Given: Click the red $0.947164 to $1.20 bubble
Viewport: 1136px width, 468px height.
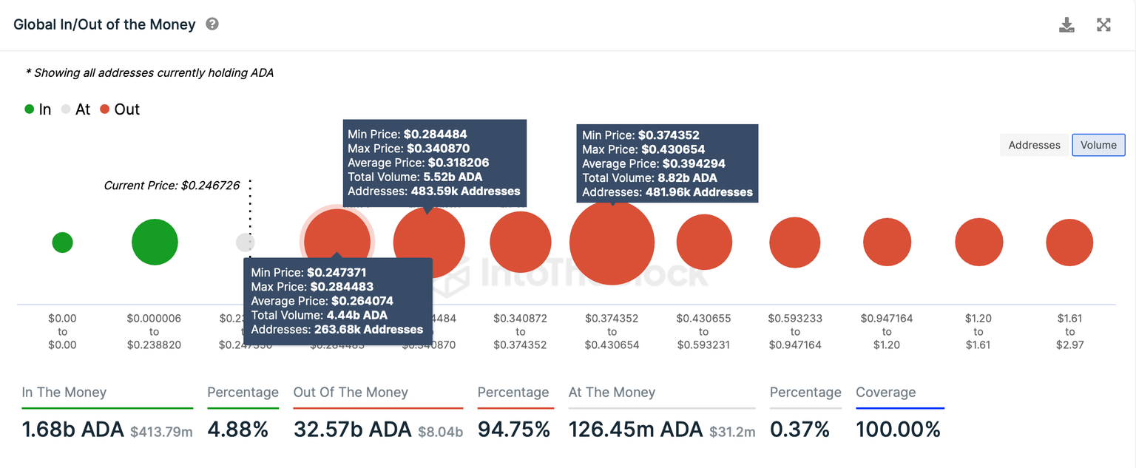Looking at the screenshot, I should click(887, 242).
